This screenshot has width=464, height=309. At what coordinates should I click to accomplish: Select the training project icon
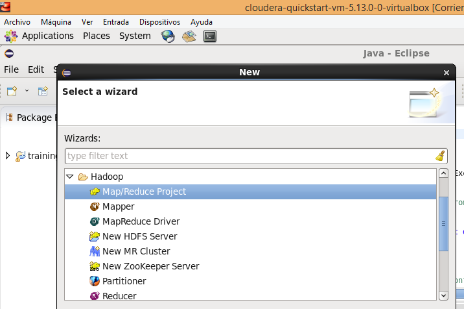(21, 156)
